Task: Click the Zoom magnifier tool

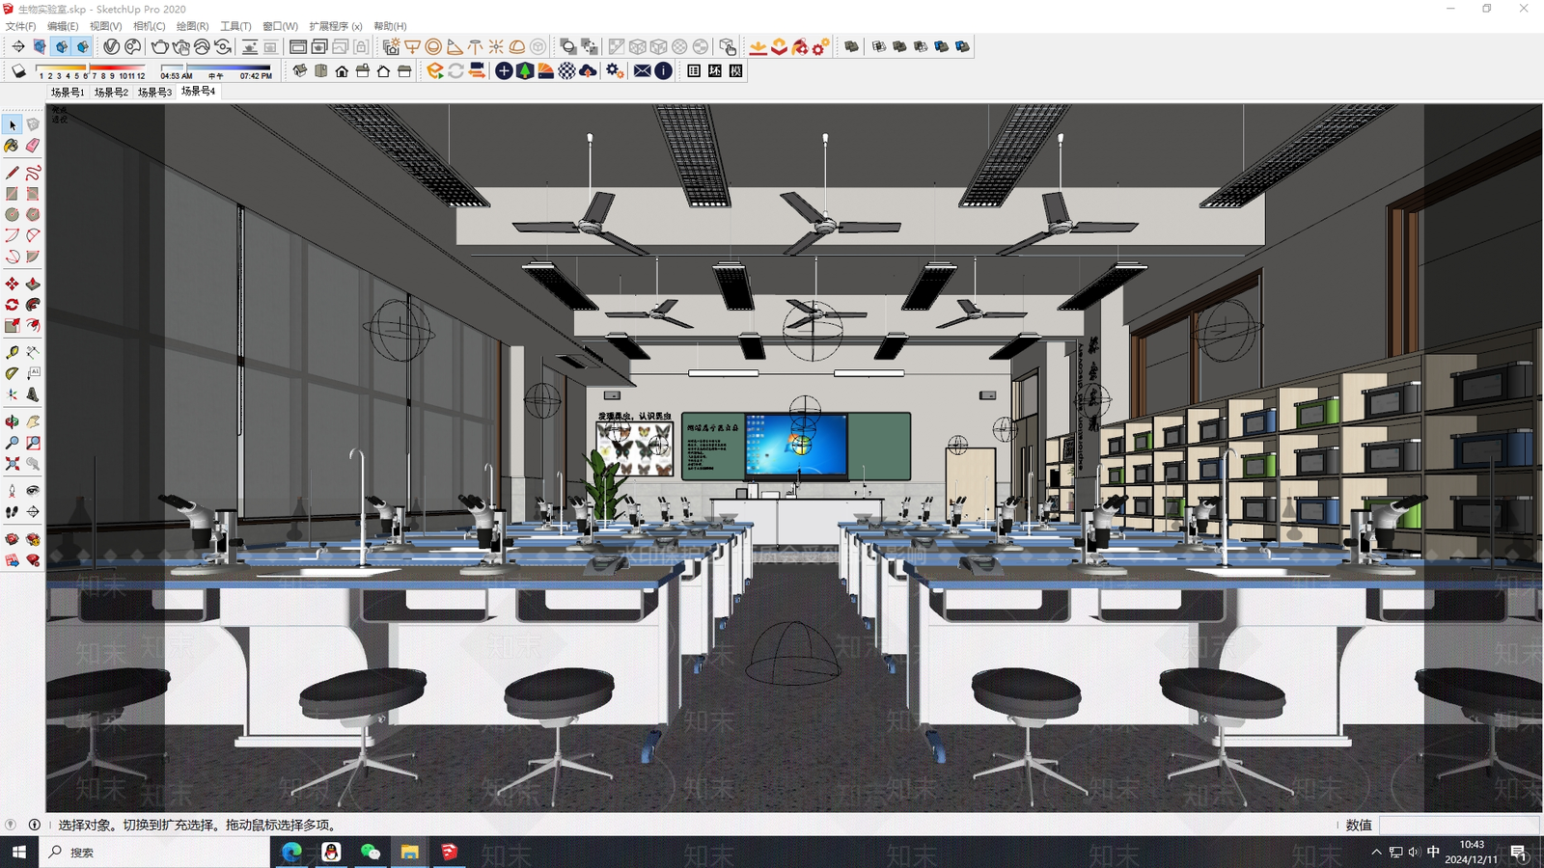Action: click(13, 443)
